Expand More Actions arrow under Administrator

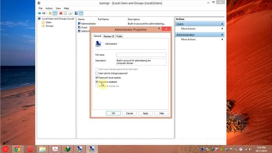pos(222,40)
